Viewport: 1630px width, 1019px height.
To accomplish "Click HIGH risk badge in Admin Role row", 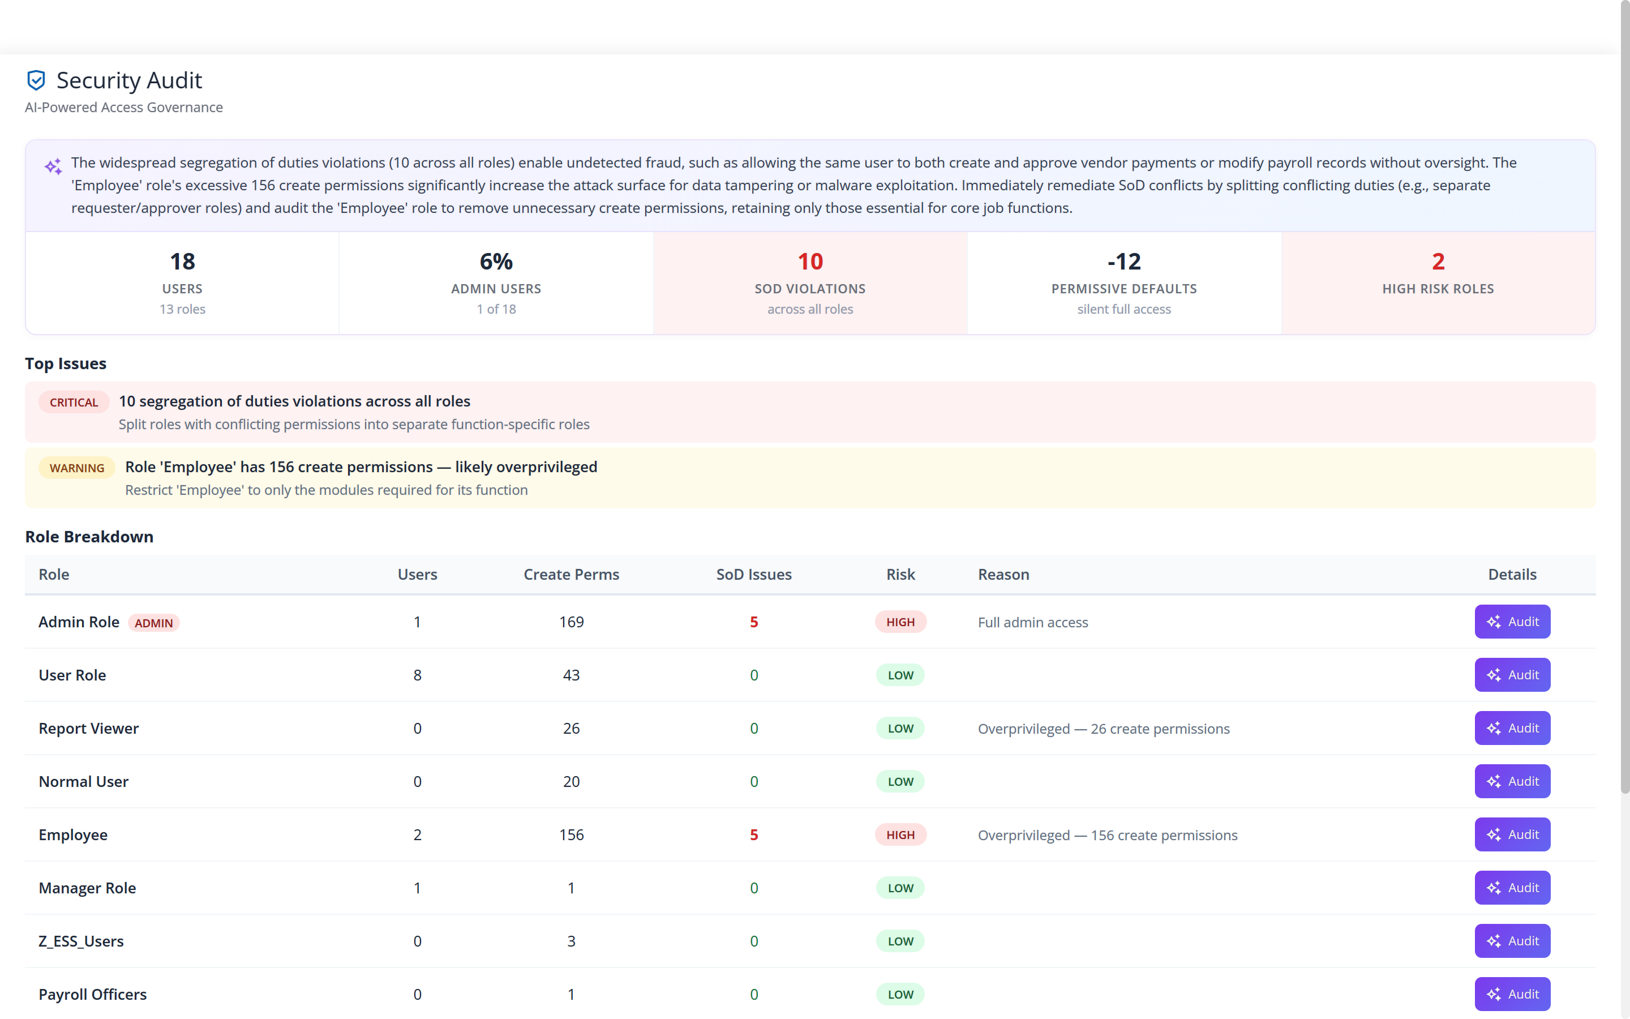I will click(x=900, y=622).
